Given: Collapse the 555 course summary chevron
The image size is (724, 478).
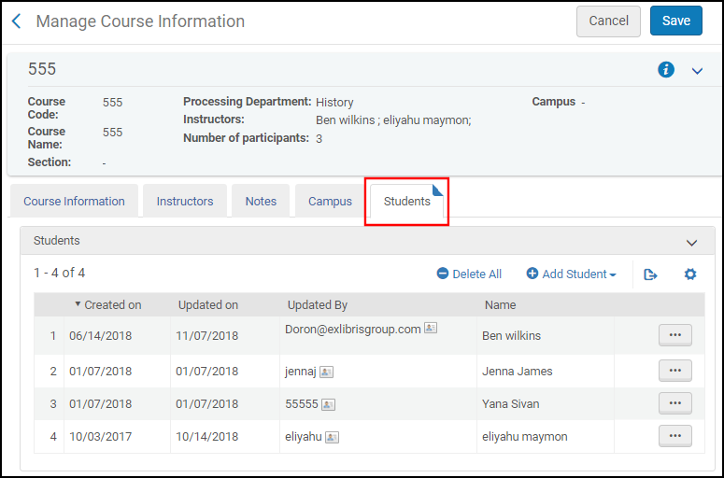Looking at the screenshot, I should pyautogui.click(x=697, y=71).
